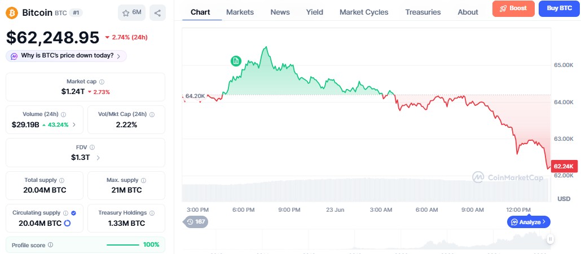Click the $1.24T market cap value
The image size is (581, 254).
tap(73, 92)
